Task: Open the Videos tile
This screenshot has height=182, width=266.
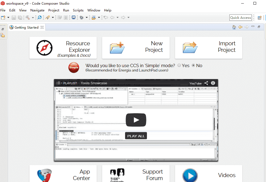Action: click(x=208, y=174)
